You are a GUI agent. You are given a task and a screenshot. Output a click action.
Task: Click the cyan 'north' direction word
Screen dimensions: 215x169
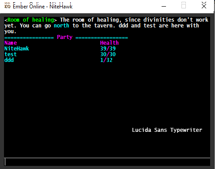[61, 26]
